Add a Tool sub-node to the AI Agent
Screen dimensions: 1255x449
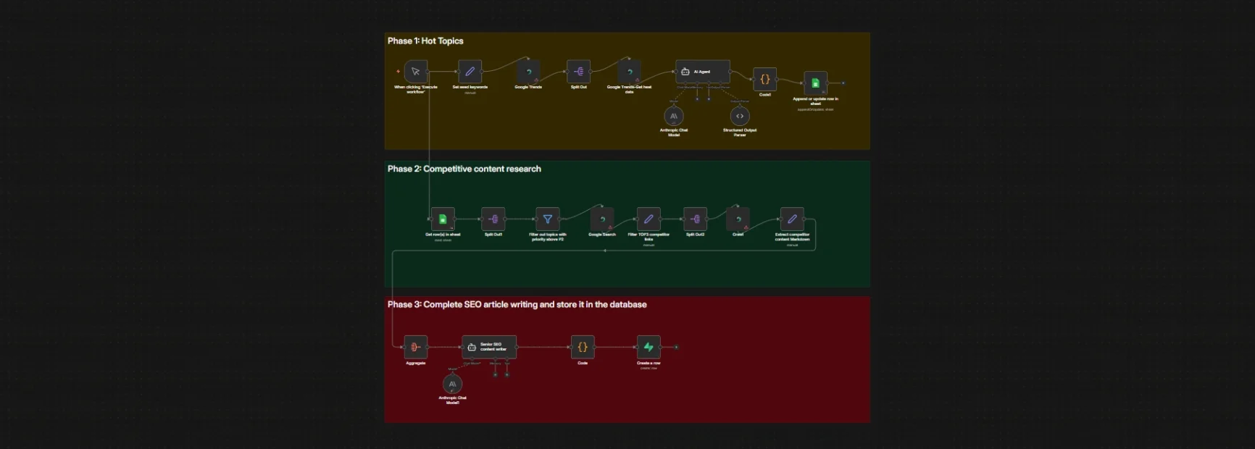[x=709, y=98]
